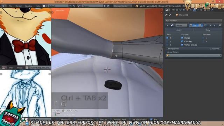The height and width of the screenshot is (126, 224).
Task: Switch to Render properties tab
Action: (173, 10)
